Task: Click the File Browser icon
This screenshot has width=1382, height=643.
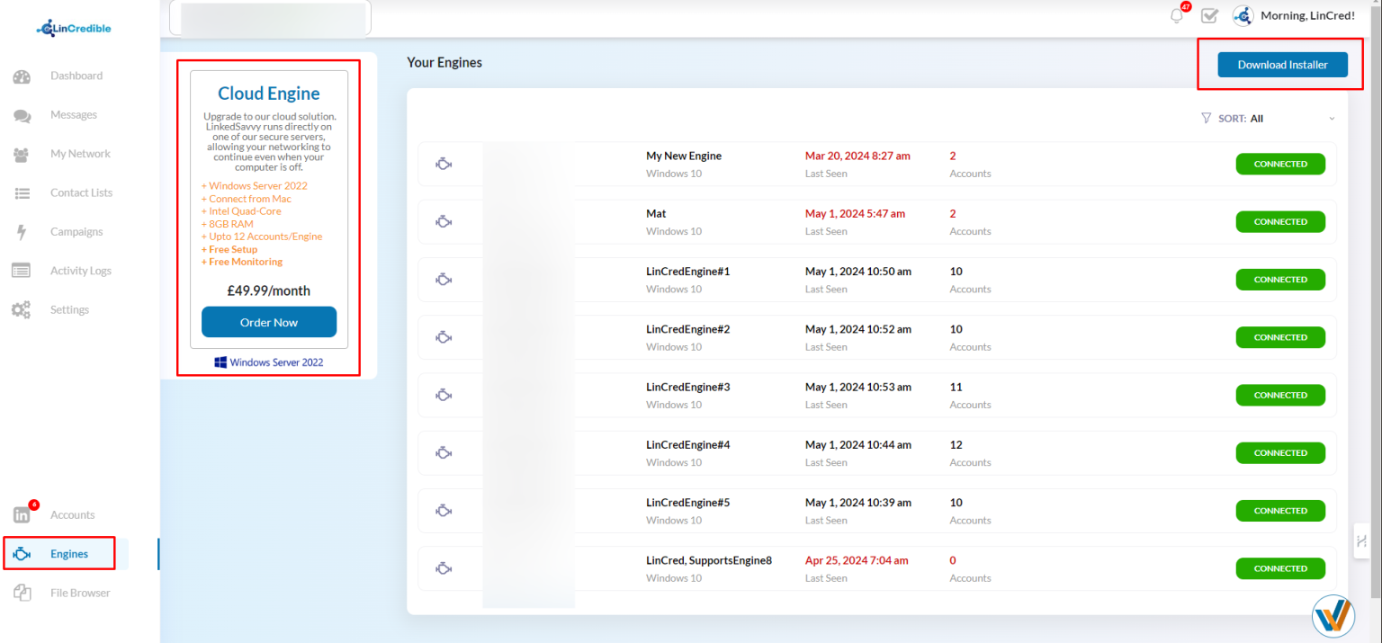Action: 22,593
